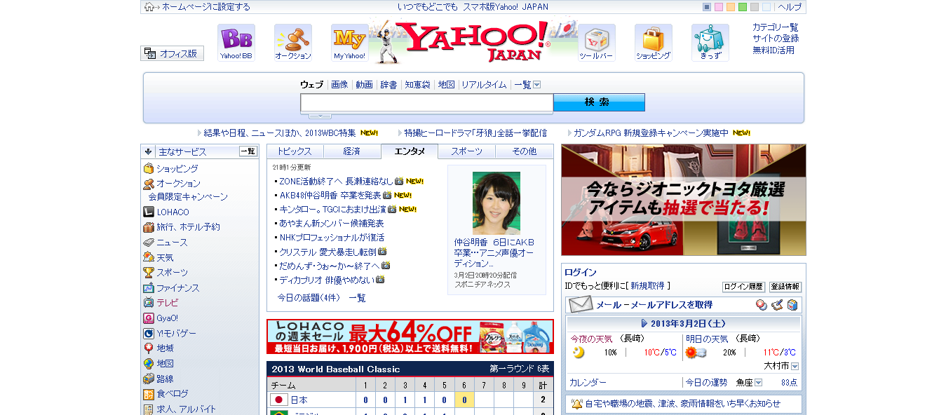Click the ニュース sidebar icon
This screenshot has height=415, width=946.
click(x=149, y=242)
